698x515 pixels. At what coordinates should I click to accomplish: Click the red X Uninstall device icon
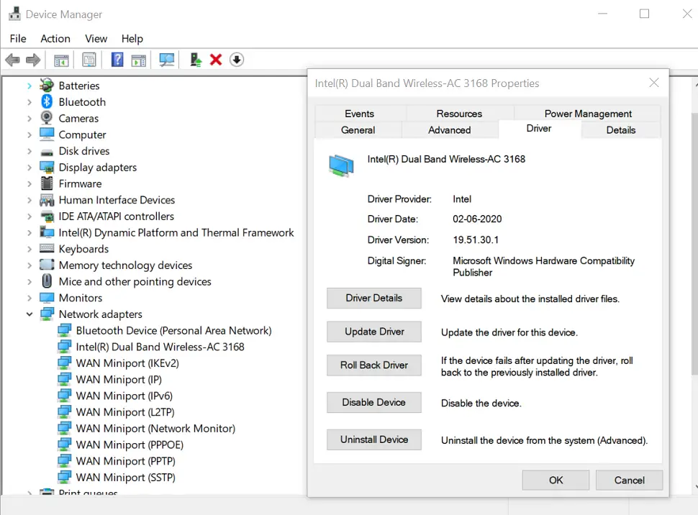[216, 60]
